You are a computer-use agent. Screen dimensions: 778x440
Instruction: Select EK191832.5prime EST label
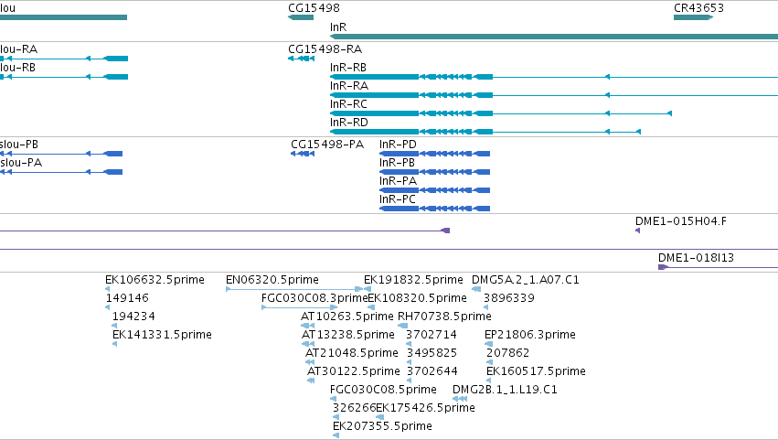tap(413, 280)
